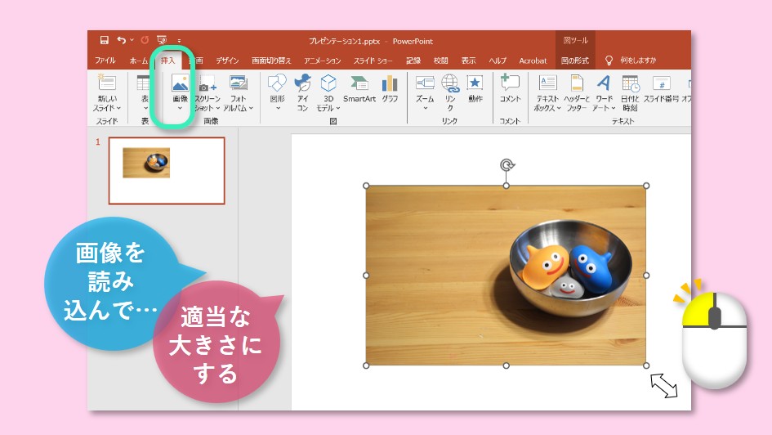This screenshot has width=772, height=435.
Task: Click the Save icon in quick access toolbar
Action: [x=104, y=40]
